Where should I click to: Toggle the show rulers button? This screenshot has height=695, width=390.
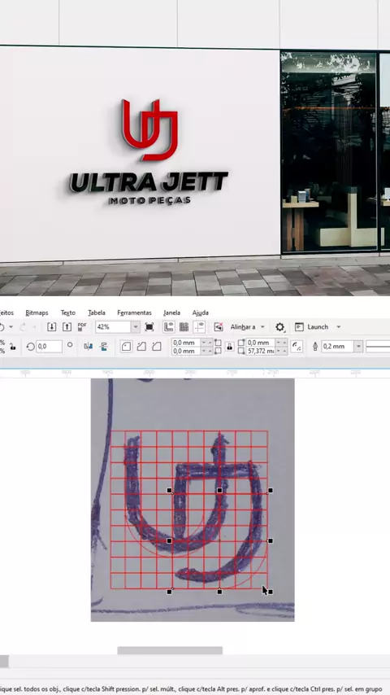click(169, 327)
